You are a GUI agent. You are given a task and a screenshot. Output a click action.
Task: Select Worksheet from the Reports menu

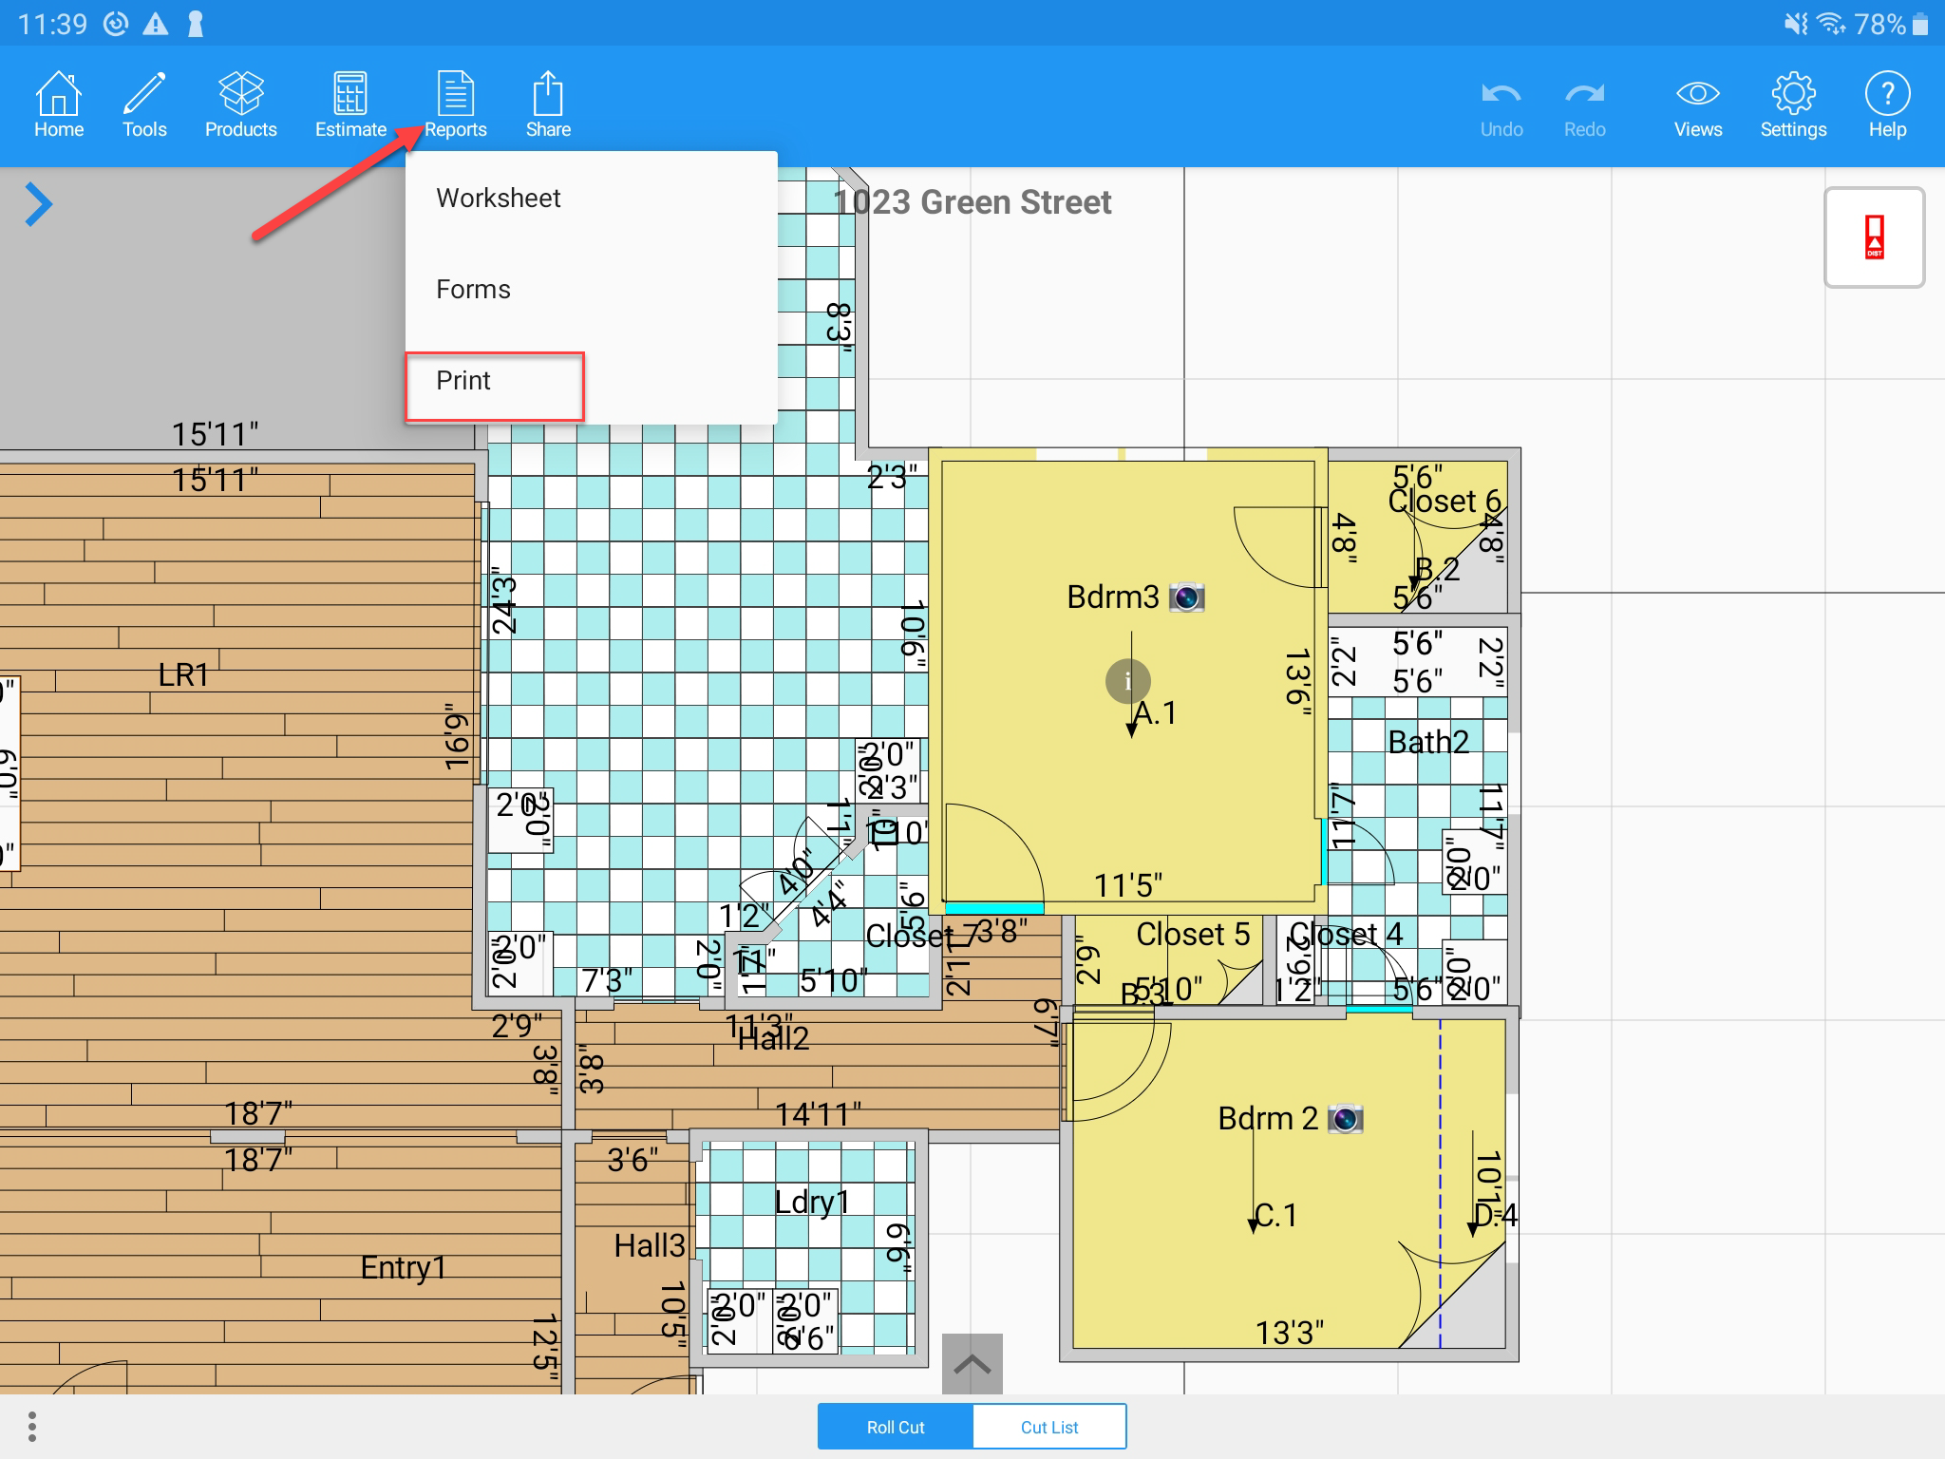pos(499,198)
